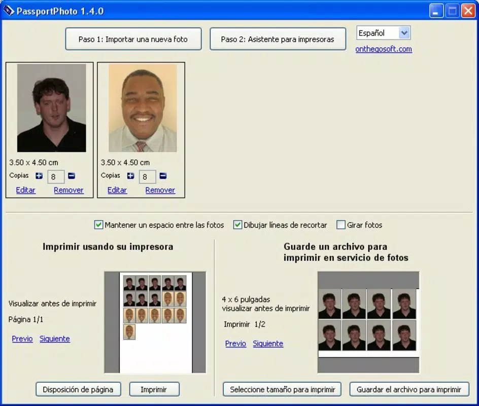This screenshot has width=479, height=406.
Task: Go to Siguiente page in printer preview
Action: (x=55, y=339)
